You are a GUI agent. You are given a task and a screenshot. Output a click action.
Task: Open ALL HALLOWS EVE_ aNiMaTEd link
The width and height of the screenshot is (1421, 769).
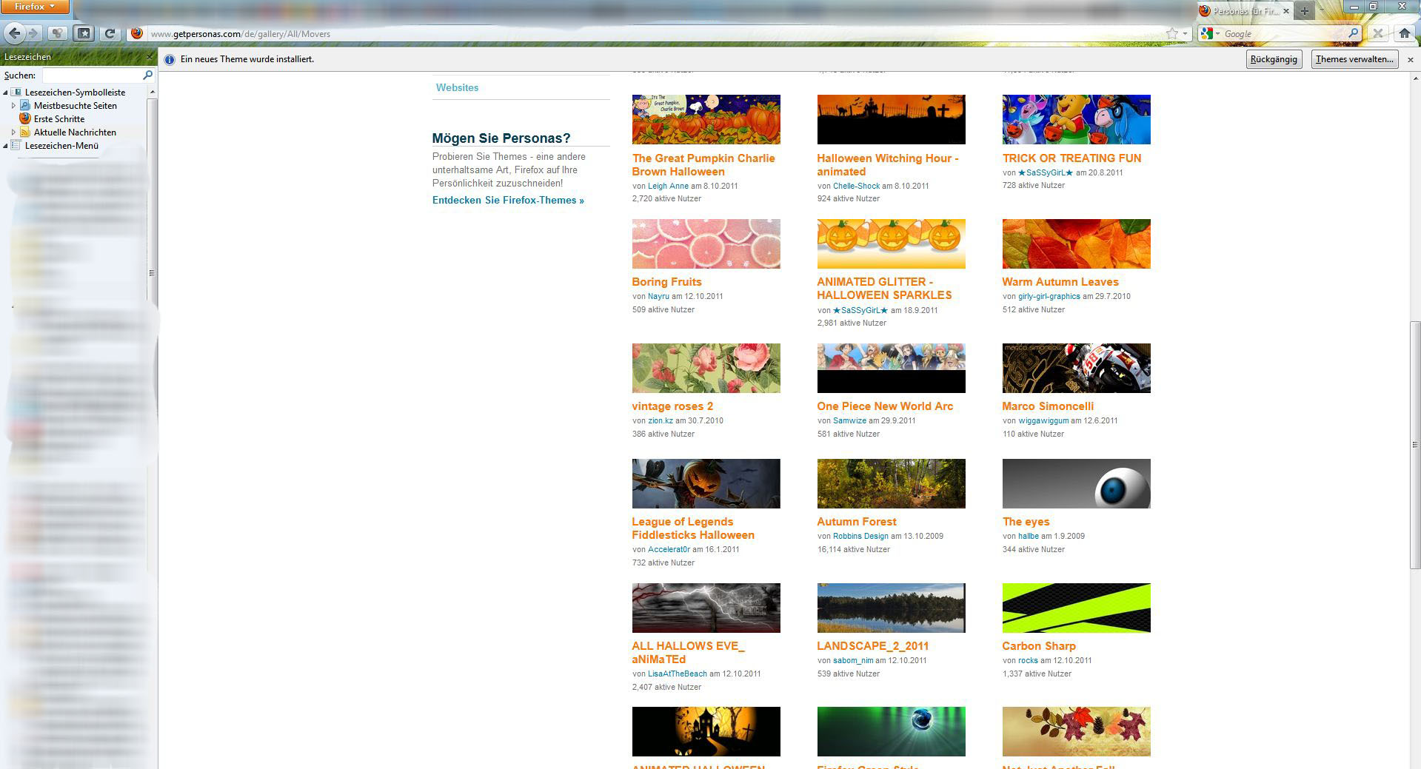click(689, 653)
